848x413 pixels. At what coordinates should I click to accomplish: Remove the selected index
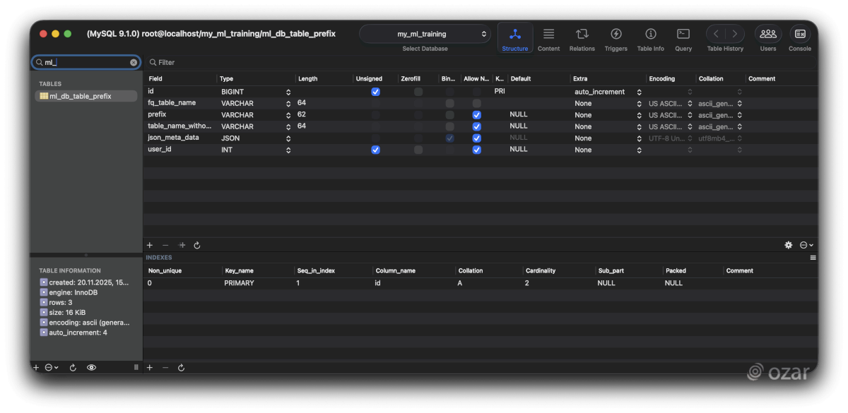[x=165, y=368]
